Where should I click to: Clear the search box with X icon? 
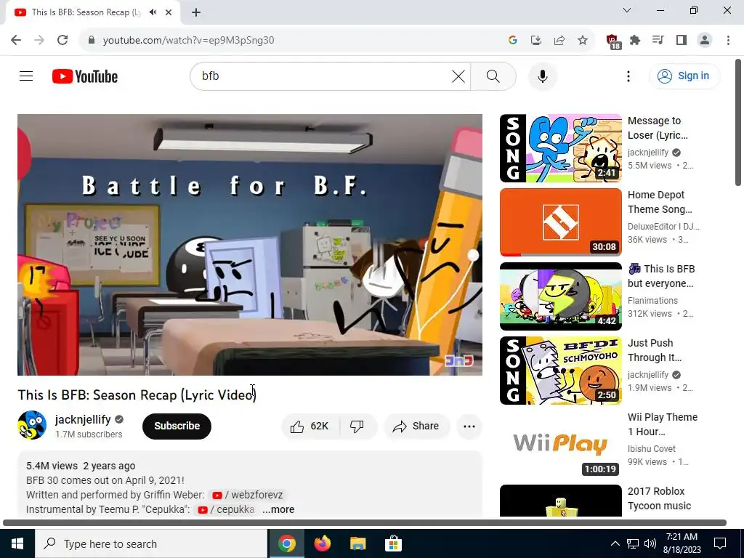pos(458,76)
